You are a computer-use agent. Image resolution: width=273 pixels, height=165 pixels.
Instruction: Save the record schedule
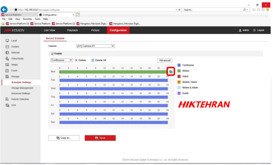(100, 138)
